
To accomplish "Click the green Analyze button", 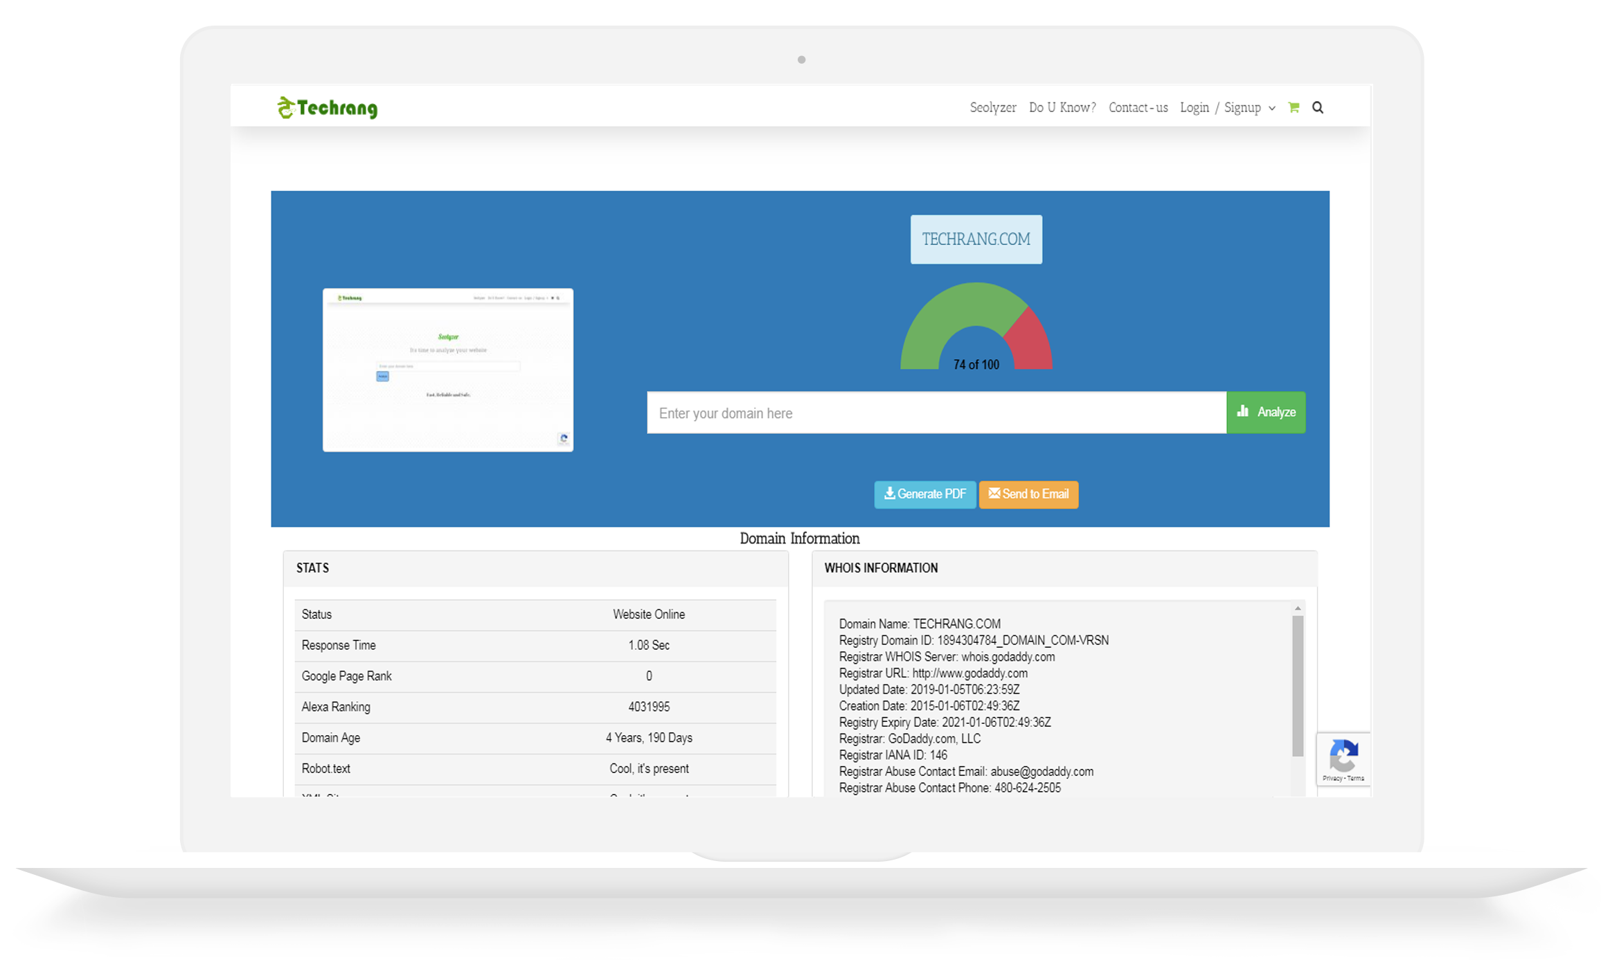I will [x=1265, y=413].
